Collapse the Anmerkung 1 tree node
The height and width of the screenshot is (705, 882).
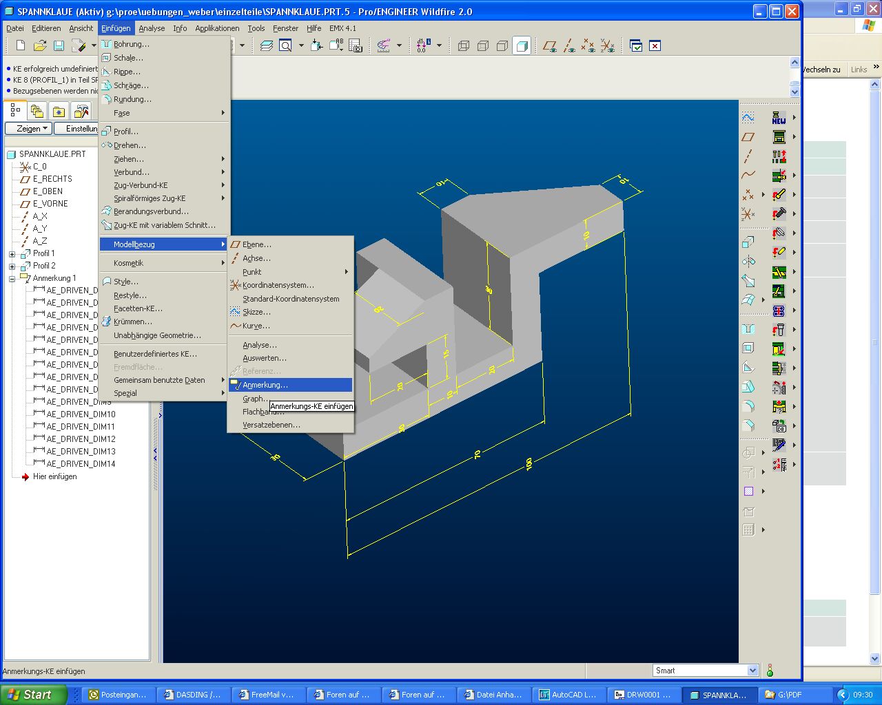12,279
